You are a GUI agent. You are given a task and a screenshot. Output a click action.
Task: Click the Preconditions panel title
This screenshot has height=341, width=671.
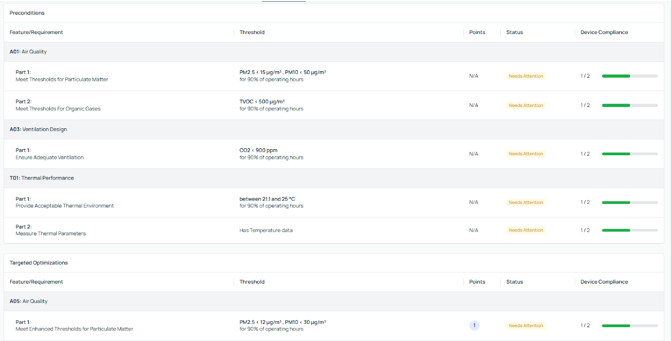pyautogui.click(x=27, y=13)
